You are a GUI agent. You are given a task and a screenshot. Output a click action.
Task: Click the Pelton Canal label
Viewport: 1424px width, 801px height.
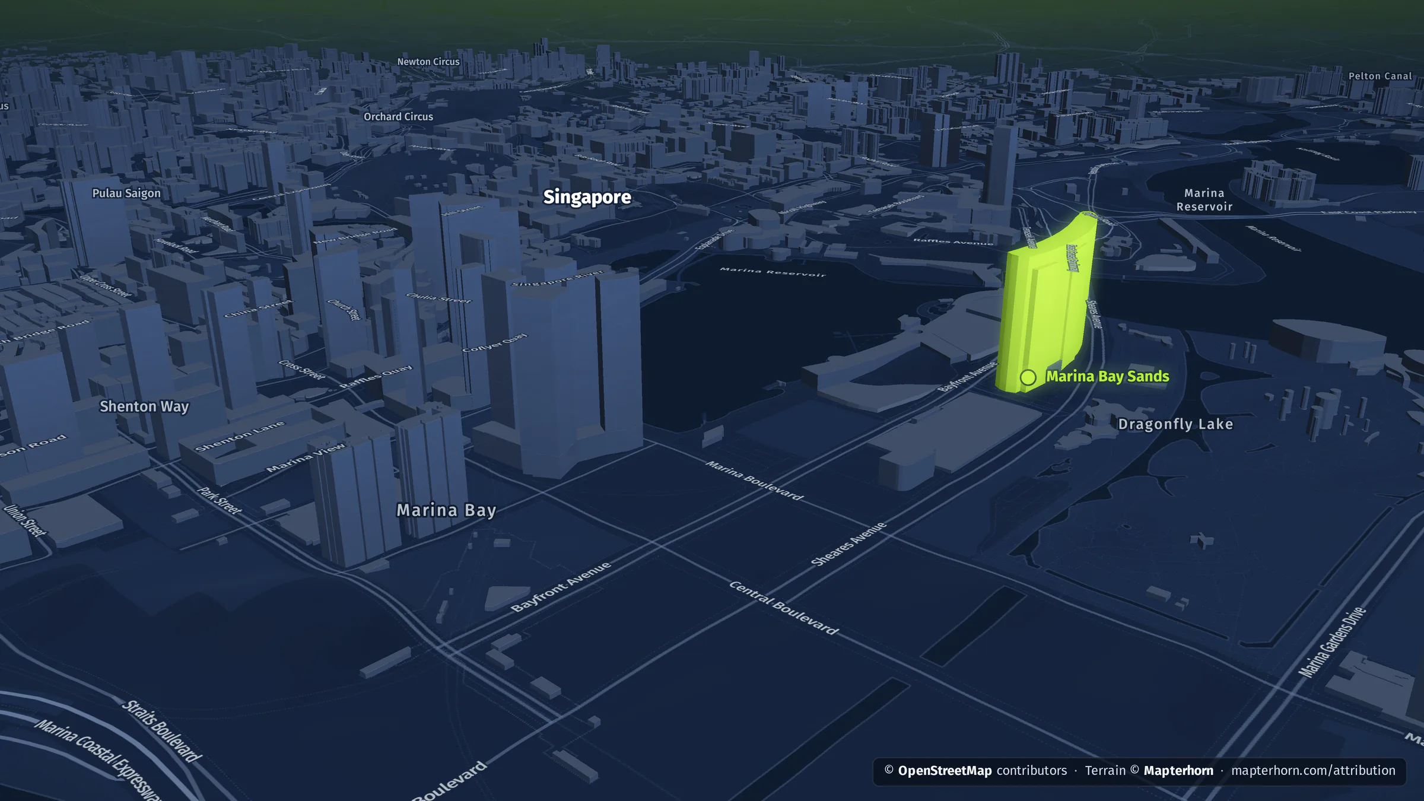point(1380,76)
